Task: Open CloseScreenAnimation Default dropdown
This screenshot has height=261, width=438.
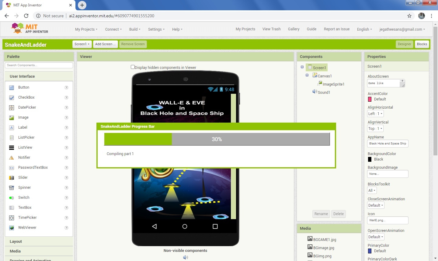Action: pyautogui.click(x=376, y=205)
